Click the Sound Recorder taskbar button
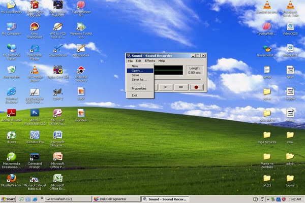The width and height of the screenshot is (305, 203). coord(165,199)
